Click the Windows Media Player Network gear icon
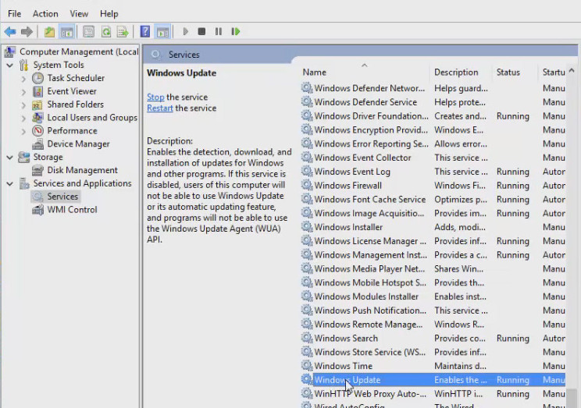 click(307, 268)
